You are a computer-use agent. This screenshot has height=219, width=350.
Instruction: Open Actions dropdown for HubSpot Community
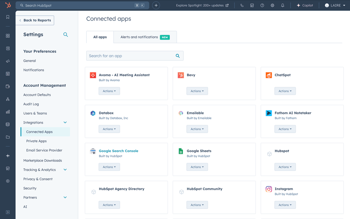pos(197,205)
